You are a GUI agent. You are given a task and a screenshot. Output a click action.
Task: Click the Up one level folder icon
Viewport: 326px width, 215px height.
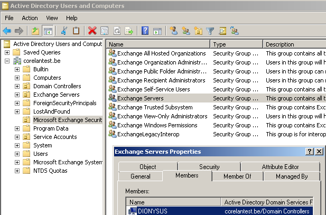tap(35, 31)
